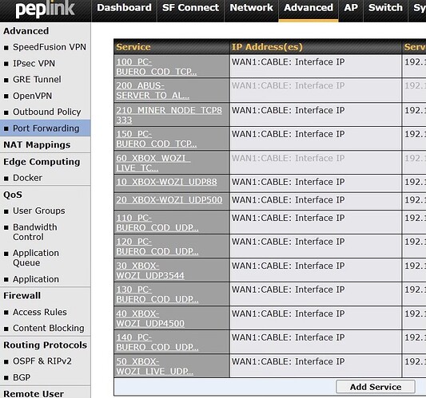The image size is (426, 398).
Task: Open NAT Mappings section
Action: [37, 145]
